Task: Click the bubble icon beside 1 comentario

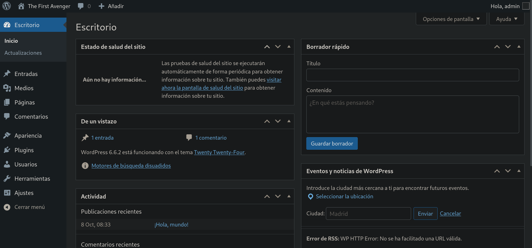Action: [189, 138]
